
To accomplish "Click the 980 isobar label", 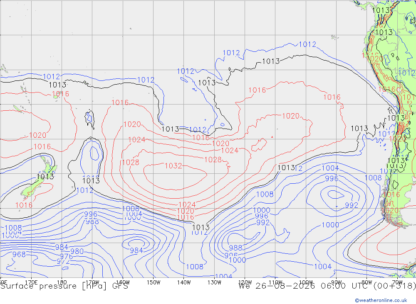I will [x=77, y=251].
